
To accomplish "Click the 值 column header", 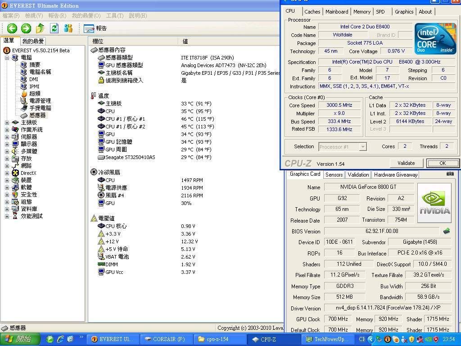I will coord(229,41).
